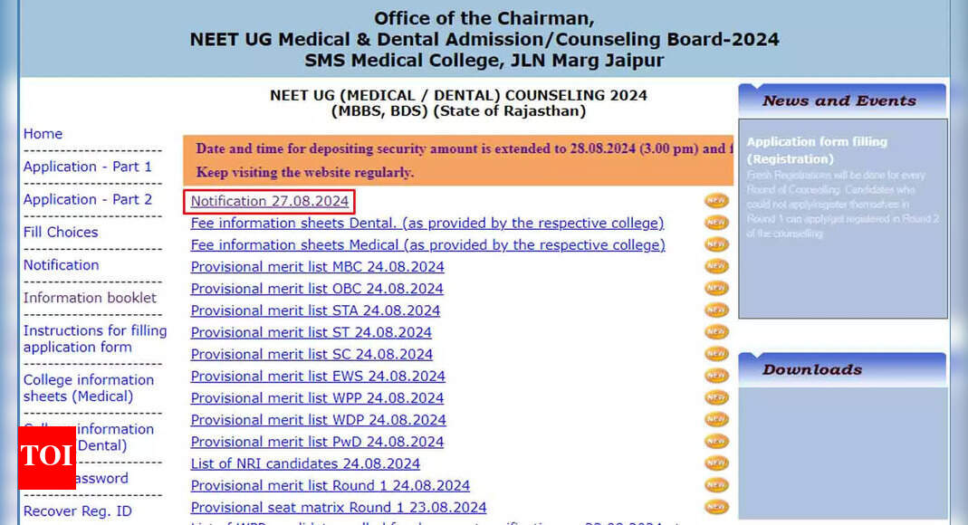Open Fee information sheets Medical link
968x525 pixels.
click(x=427, y=244)
